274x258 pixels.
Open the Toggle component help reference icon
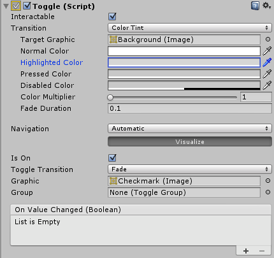255,6
